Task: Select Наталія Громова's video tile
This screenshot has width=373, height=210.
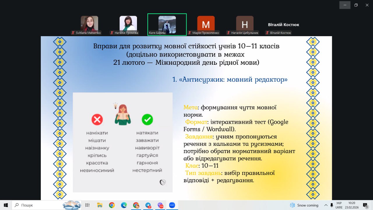Action: click(x=128, y=24)
